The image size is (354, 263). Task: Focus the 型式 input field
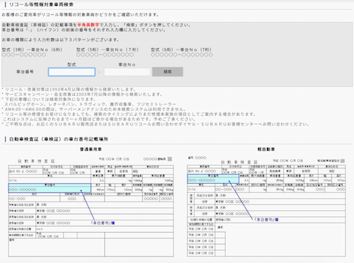pos(72,72)
